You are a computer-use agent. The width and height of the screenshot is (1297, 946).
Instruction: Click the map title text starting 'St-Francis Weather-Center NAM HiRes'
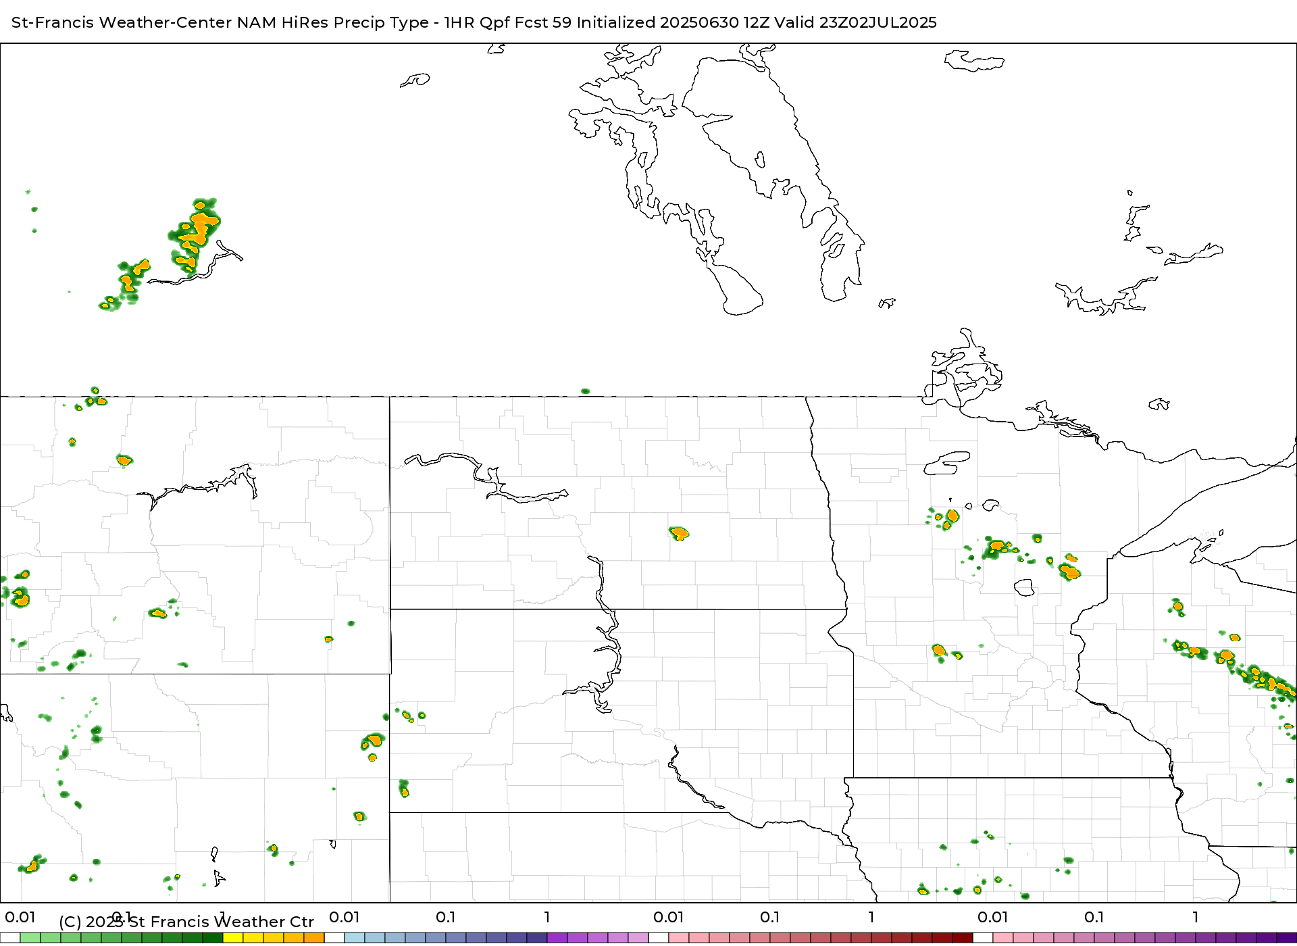pos(474,22)
